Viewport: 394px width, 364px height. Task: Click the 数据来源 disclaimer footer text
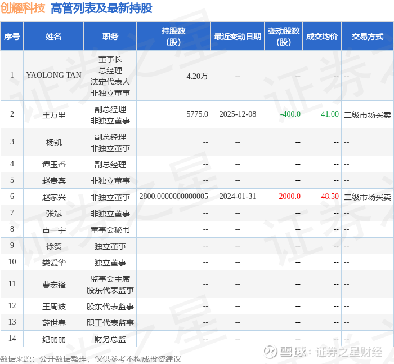pos(91,359)
